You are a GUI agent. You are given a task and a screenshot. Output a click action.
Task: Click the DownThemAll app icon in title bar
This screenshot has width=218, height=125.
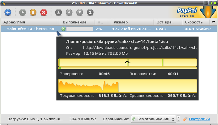[x=3, y=3]
